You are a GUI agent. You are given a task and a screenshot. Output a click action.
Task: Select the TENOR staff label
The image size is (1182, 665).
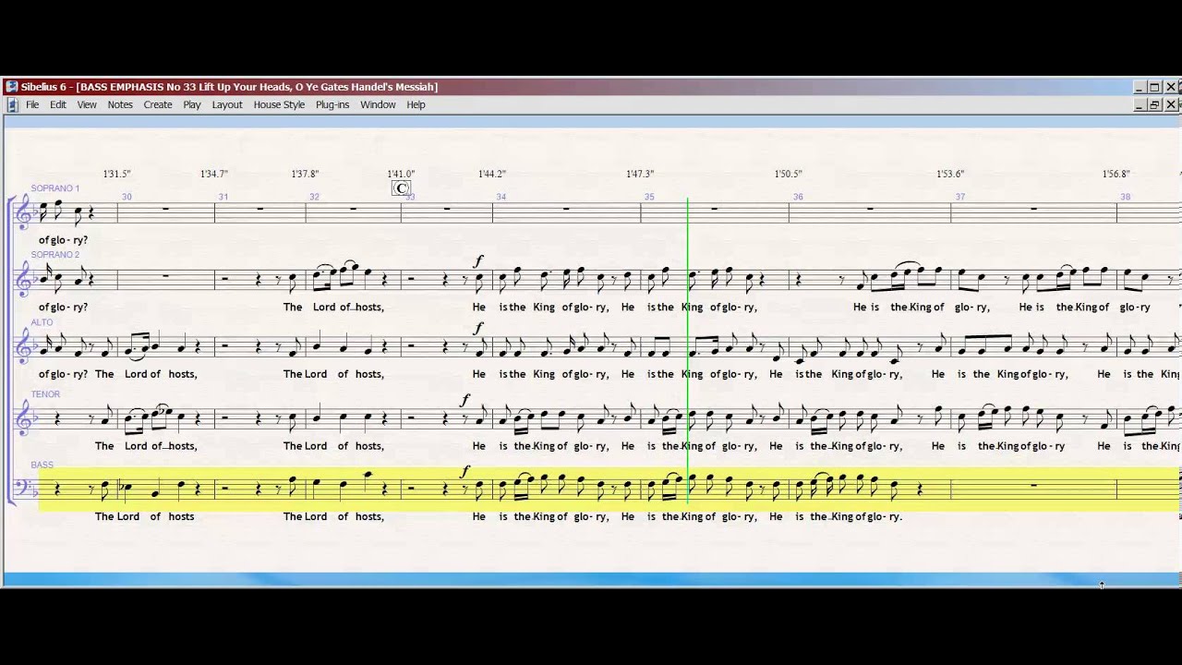pos(45,394)
